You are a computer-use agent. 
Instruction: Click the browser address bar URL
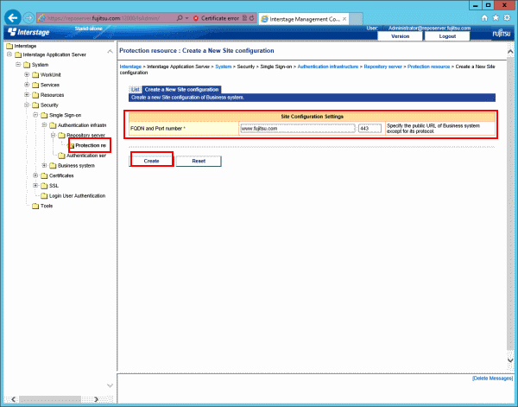pos(105,18)
